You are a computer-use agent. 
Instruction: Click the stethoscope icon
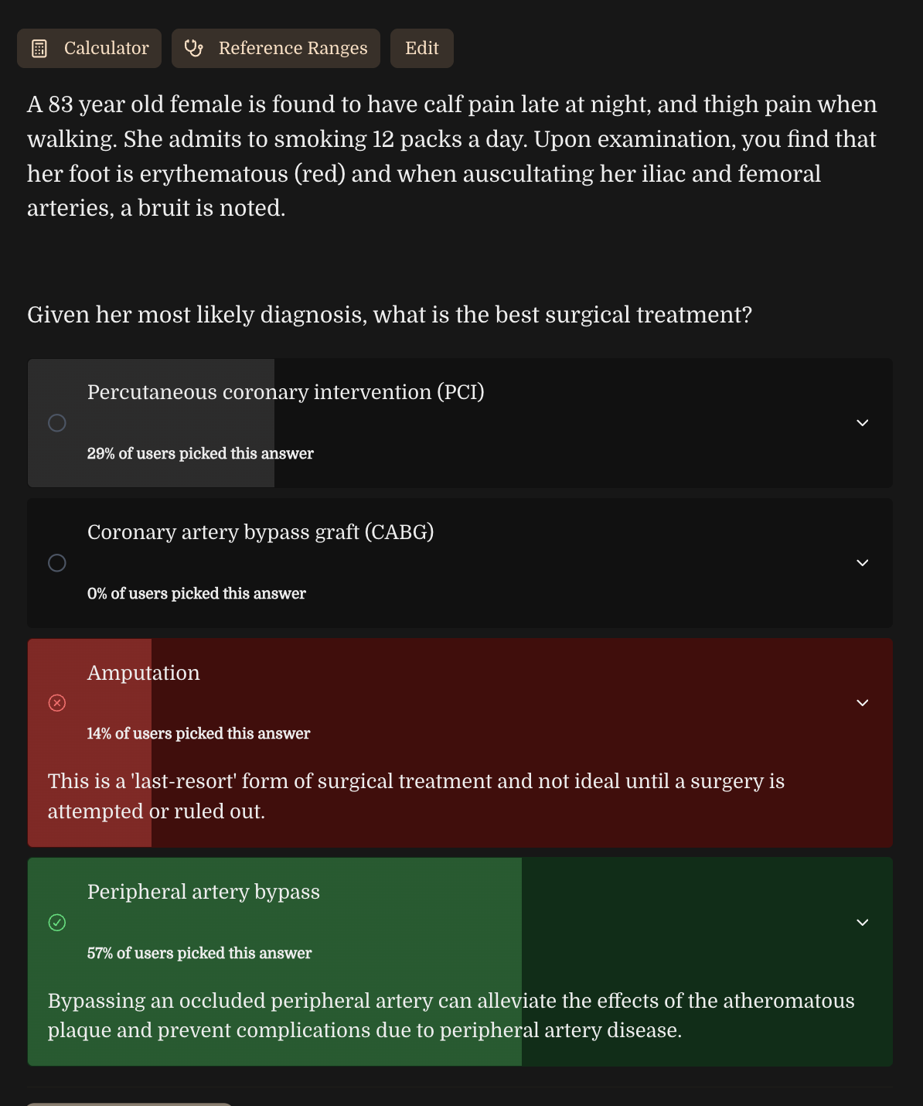193,49
